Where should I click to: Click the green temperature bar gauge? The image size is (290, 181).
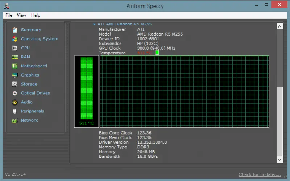(x=86, y=88)
